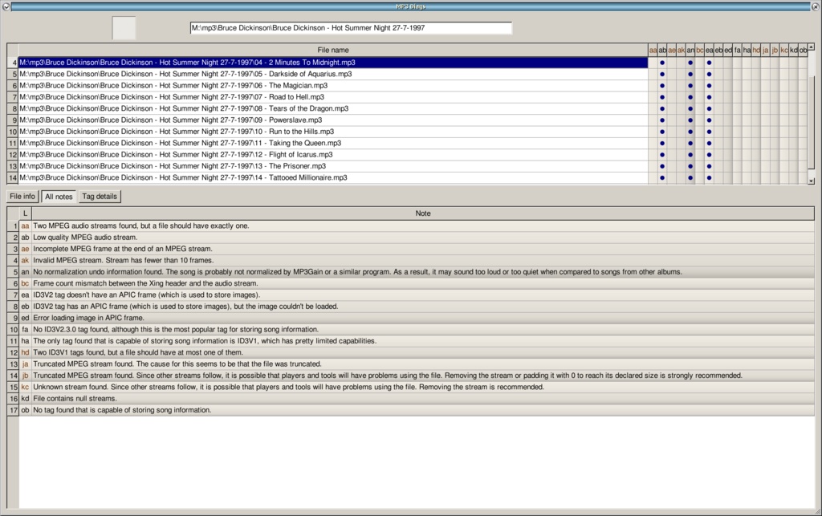
Task: Open the Tag details tab
Action: (100, 197)
